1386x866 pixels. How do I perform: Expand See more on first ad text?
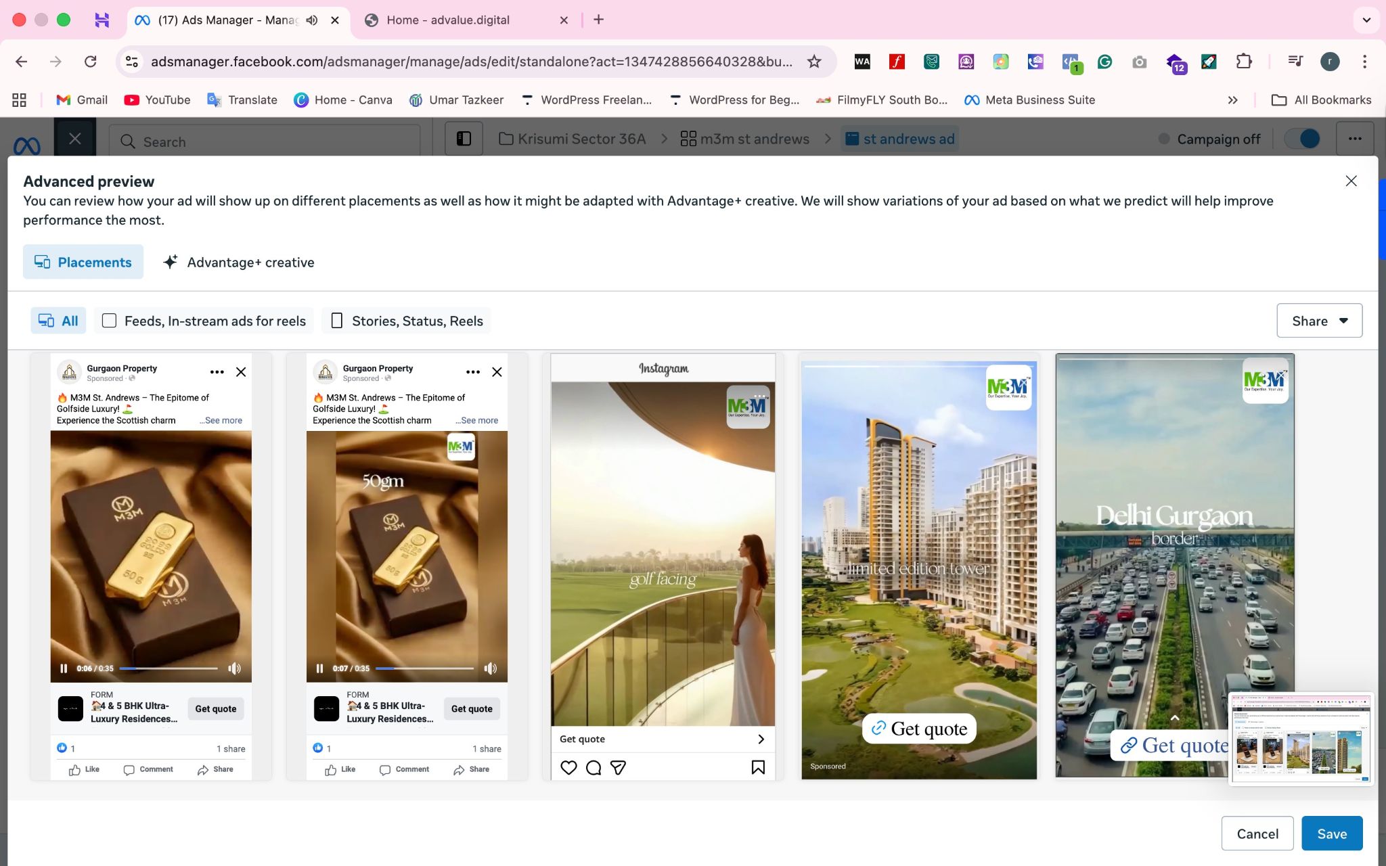click(222, 420)
